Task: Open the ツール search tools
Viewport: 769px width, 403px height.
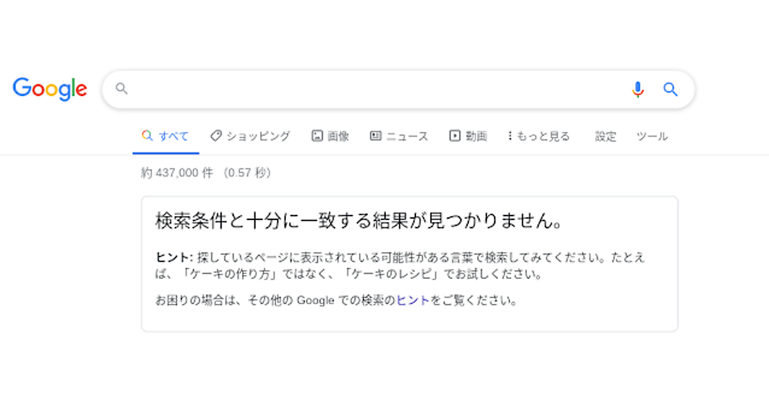Action: pyautogui.click(x=652, y=136)
